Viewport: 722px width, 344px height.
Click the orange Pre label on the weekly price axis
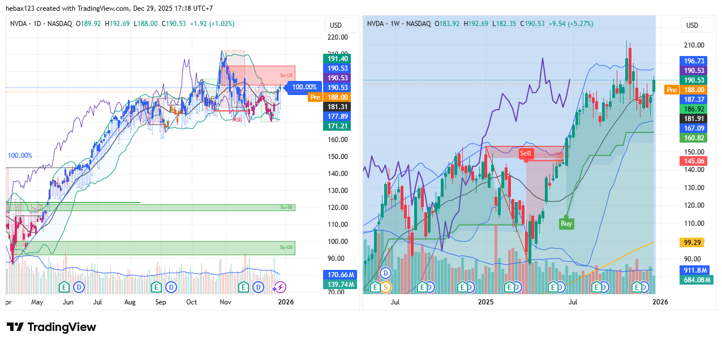pos(672,89)
